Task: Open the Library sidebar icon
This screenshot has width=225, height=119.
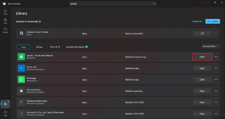Action: pyautogui.click(x=5, y=104)
